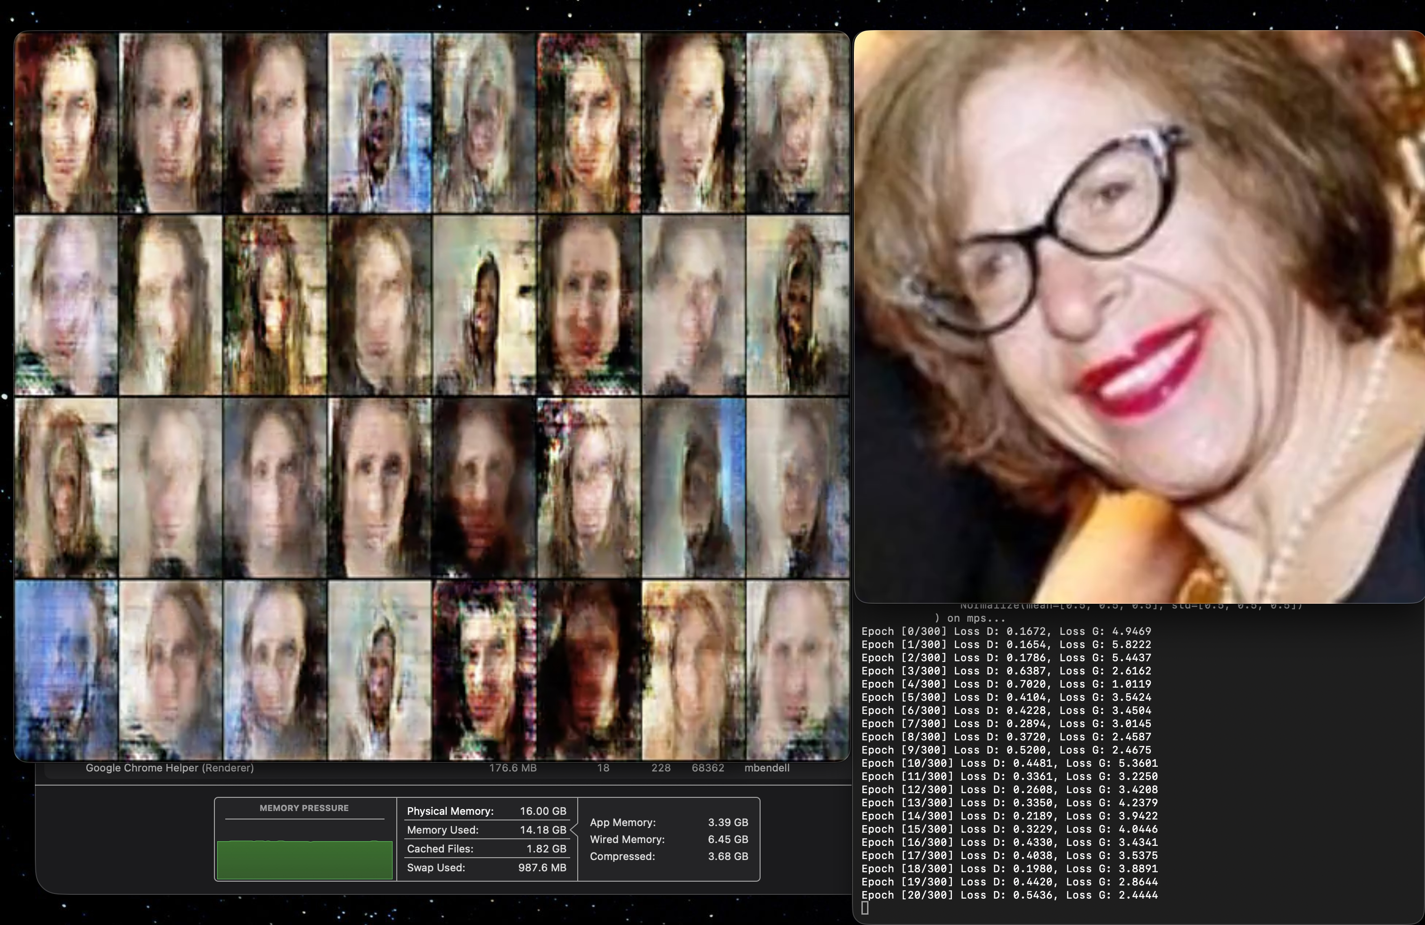Click the Memory Used 14.18 GB row

(486, 830)
